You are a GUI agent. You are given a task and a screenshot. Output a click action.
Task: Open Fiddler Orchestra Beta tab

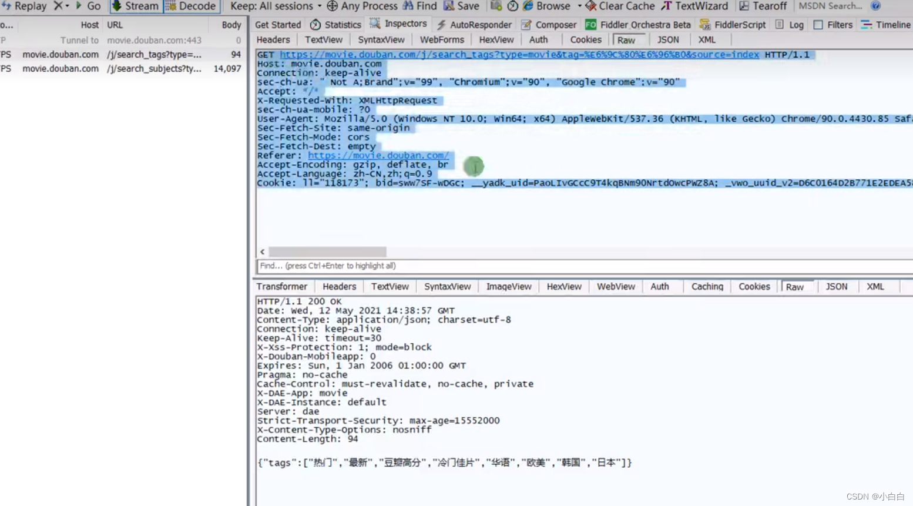pos(637,25)
